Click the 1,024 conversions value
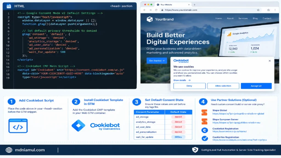The width and height of the screenshot is (281, 158). coord(255,48)
